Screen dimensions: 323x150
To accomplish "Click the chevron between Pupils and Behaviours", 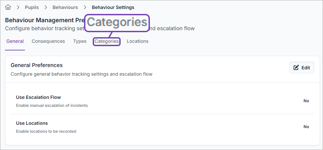I will click(46, 7).
